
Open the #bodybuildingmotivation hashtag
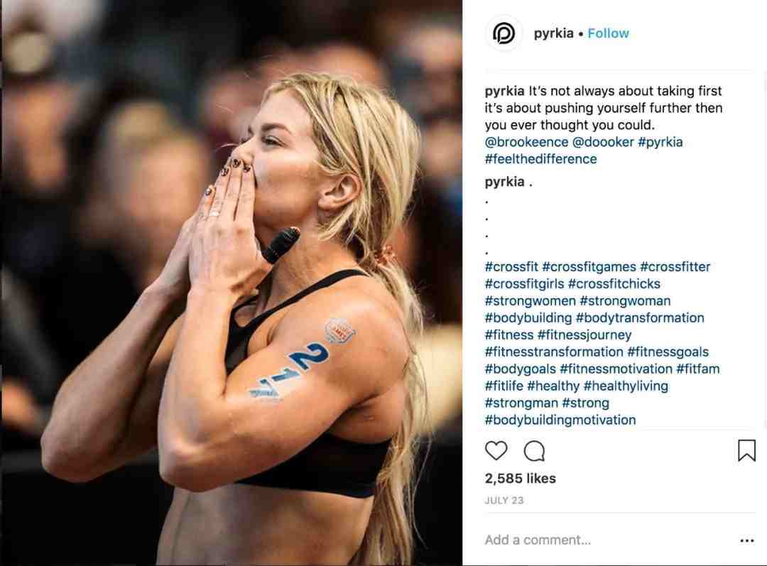[x=560, y=420]
